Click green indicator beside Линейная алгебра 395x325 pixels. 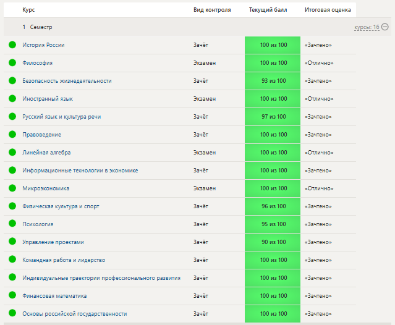tap(12, 153)
